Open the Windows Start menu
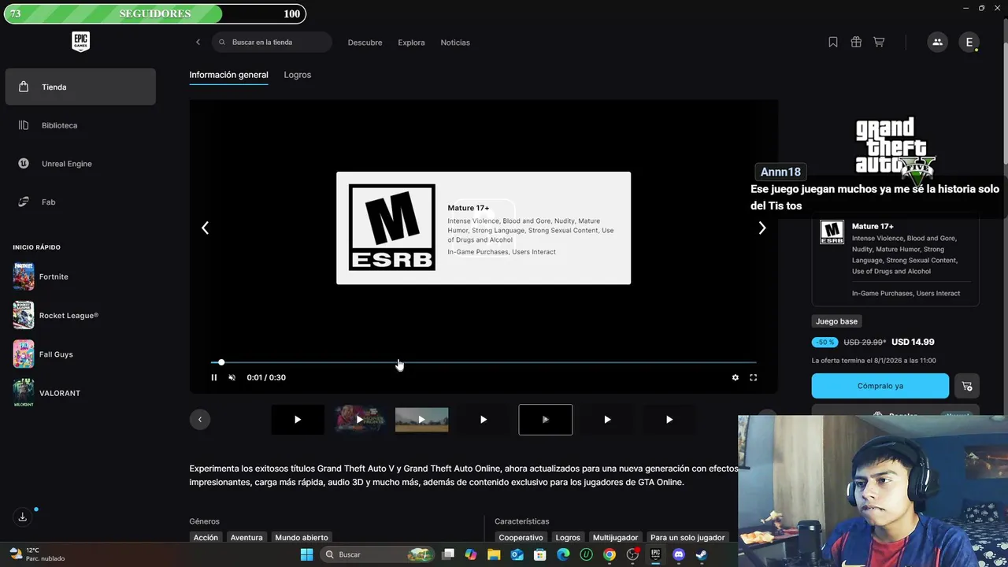 306,554
